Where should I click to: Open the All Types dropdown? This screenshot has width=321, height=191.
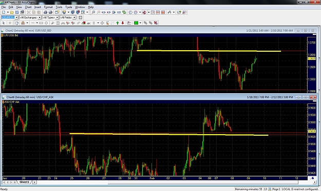click(x=57, y=17)
